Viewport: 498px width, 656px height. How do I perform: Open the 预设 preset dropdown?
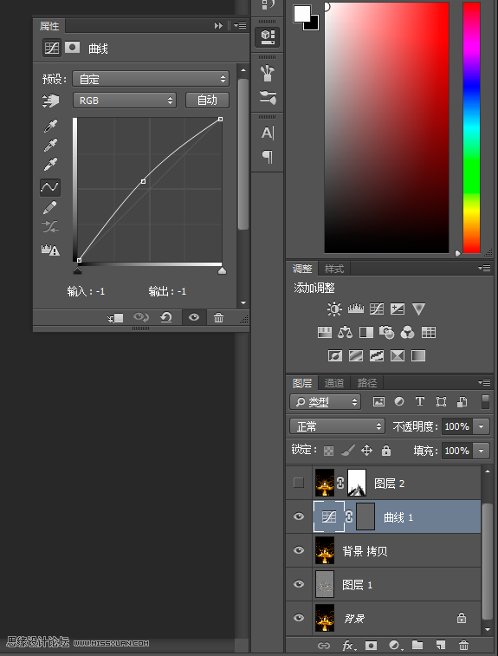[x=151, y=79]
